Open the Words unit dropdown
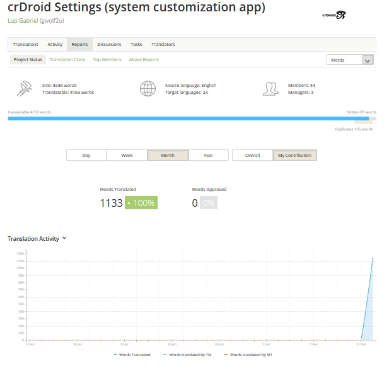 coord(350,60)
